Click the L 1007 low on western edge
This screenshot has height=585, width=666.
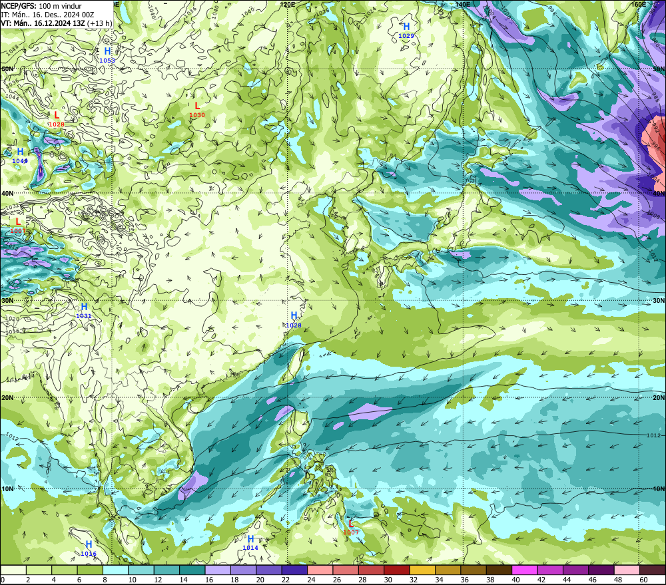tap(18, 226)
